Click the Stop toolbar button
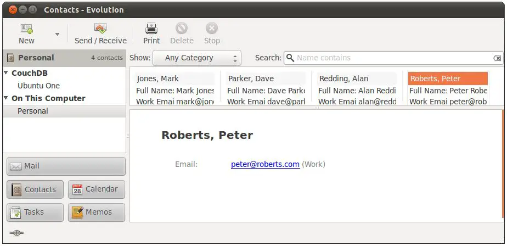507x246 pixels. point(212,33)
